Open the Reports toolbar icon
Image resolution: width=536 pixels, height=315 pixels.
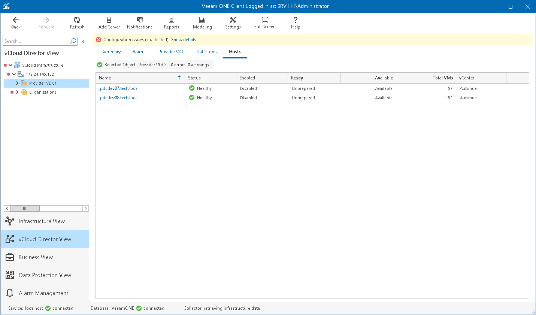point(171,22)
